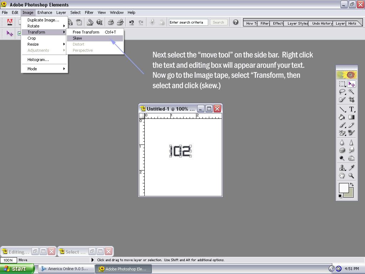Choose Skew from the Transform submenu
This screenshot has width=365, height=274.
tap(95, 38)
